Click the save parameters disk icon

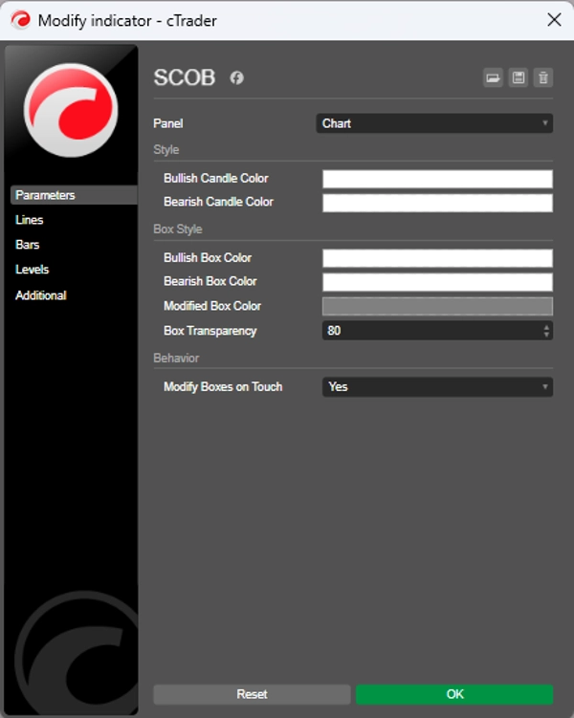click(519, 77)
